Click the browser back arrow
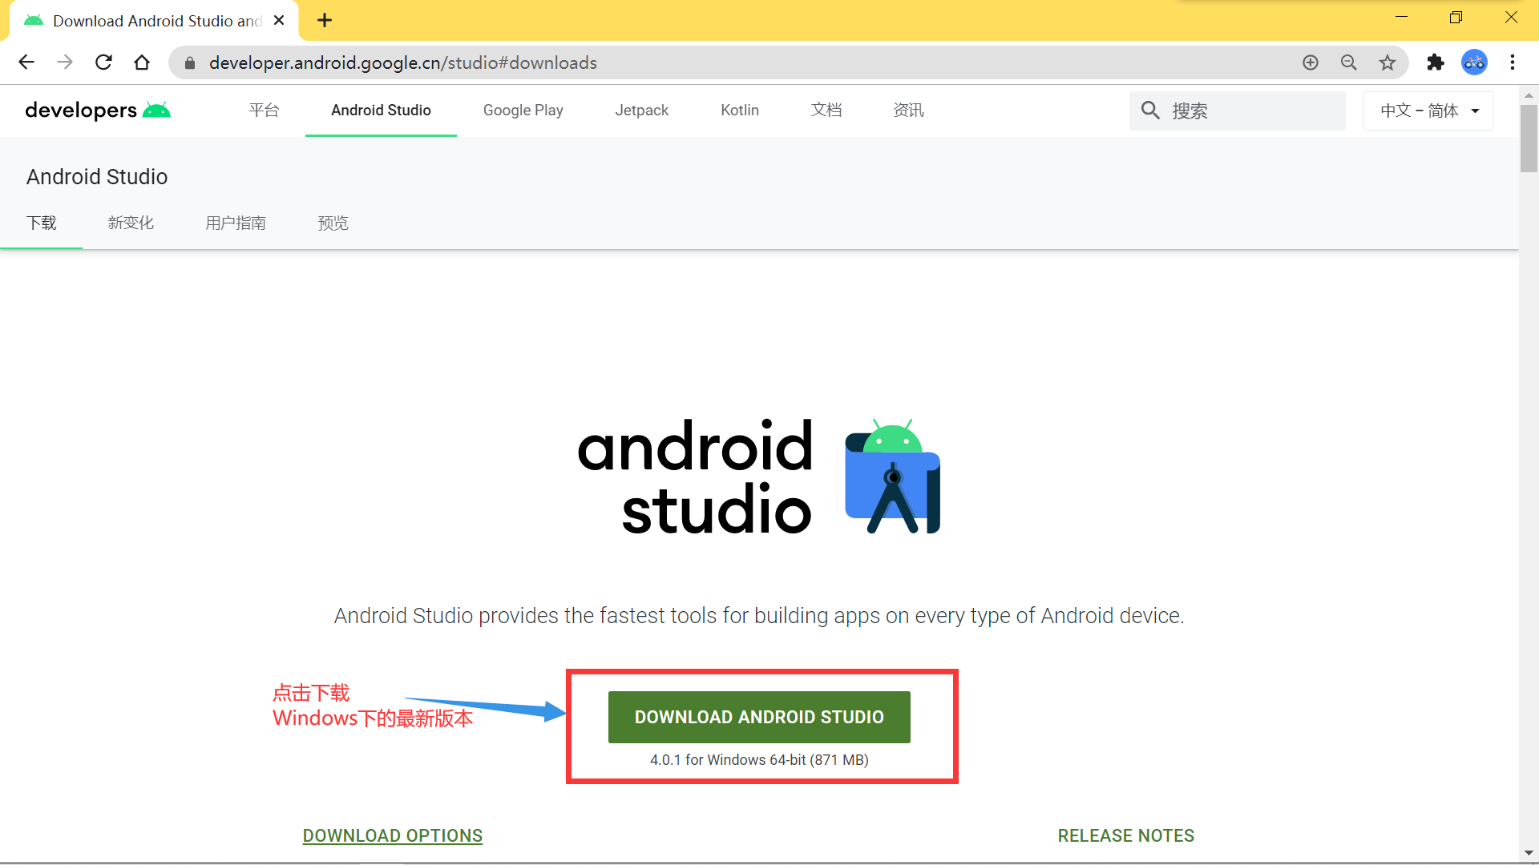Screen dimensions: 1539x865 (x=26, y=62)
